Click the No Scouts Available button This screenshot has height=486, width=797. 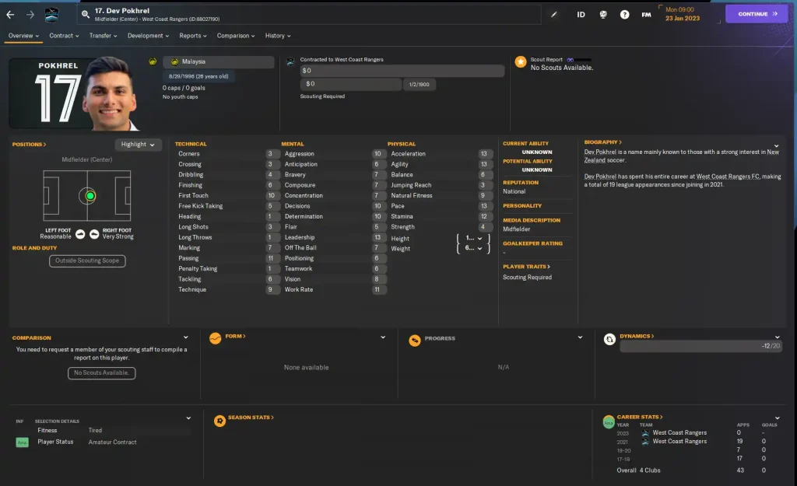pos(102,373)
